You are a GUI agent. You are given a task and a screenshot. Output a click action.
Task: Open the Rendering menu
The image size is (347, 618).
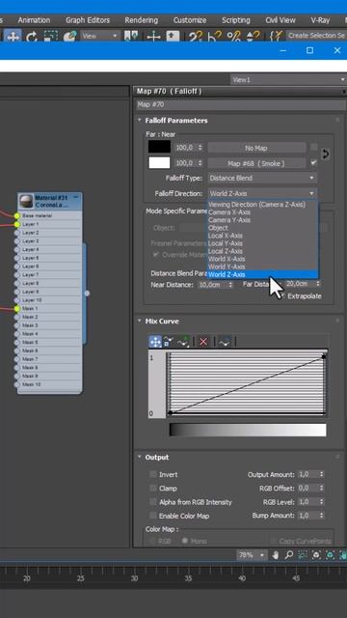coord(142,20)
